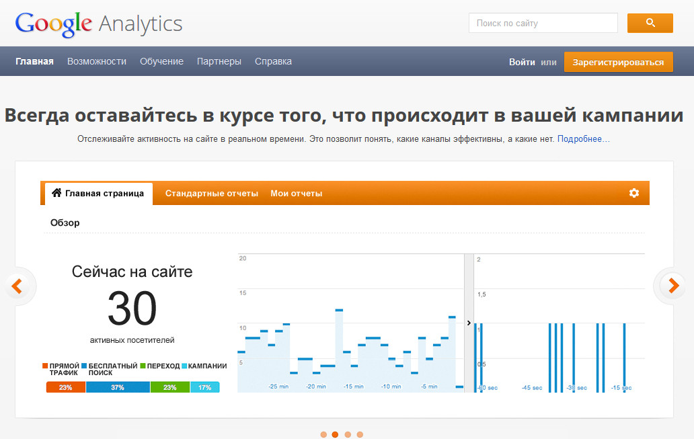Click the green 23% referral segment
The image size is (694, 439).
coord(170,387)
